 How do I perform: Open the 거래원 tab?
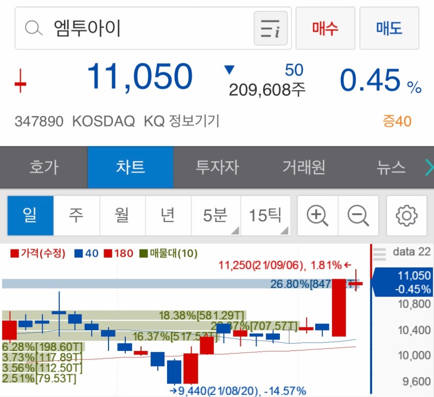click(x=304, y=167)
